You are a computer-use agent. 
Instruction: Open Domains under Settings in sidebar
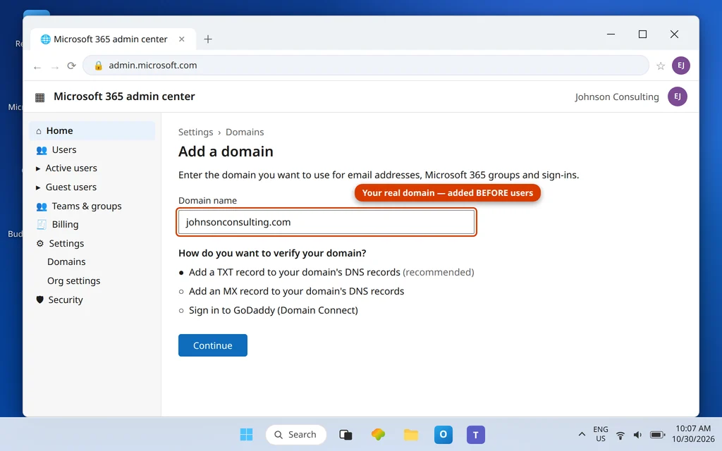coord(66,261)
